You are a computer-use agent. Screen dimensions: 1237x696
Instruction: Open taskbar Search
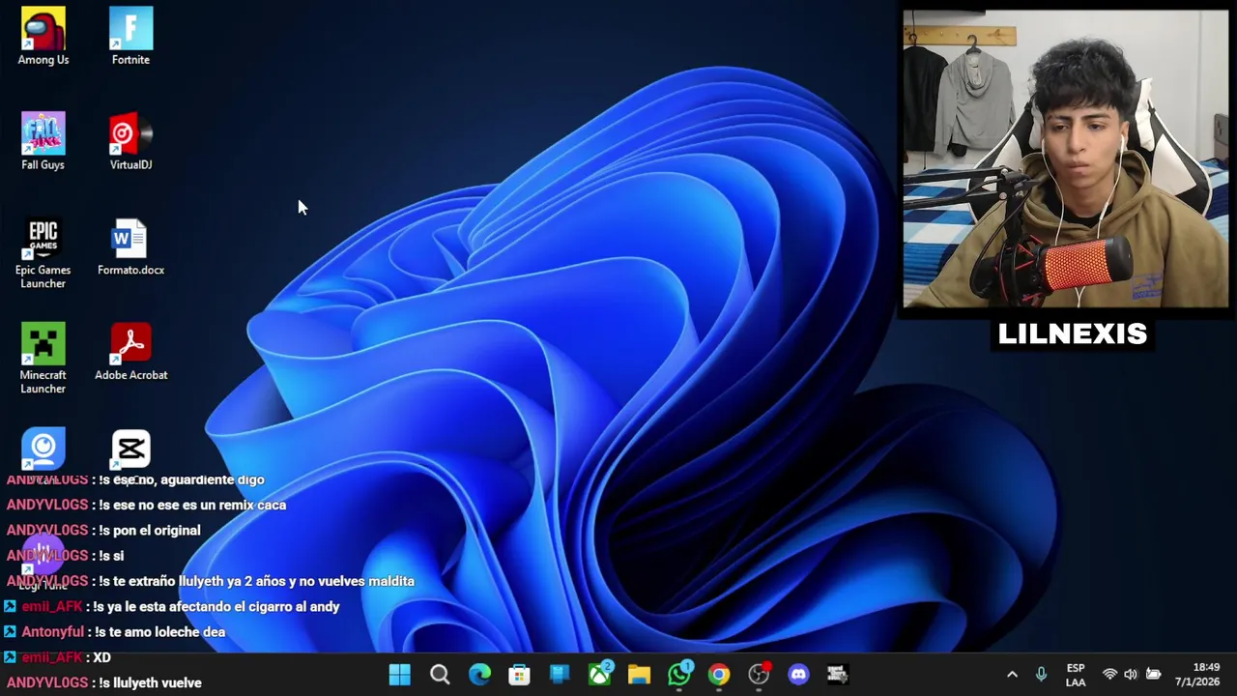[440, 674]
